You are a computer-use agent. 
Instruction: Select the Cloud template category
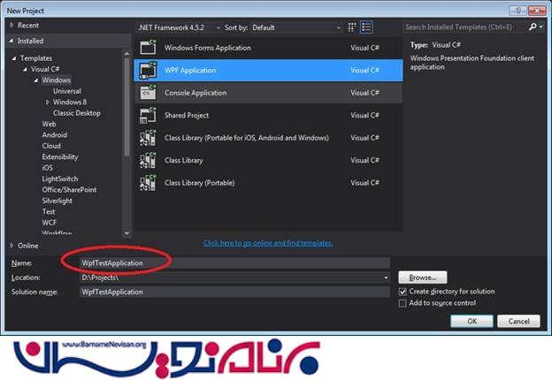pos(51,146)
